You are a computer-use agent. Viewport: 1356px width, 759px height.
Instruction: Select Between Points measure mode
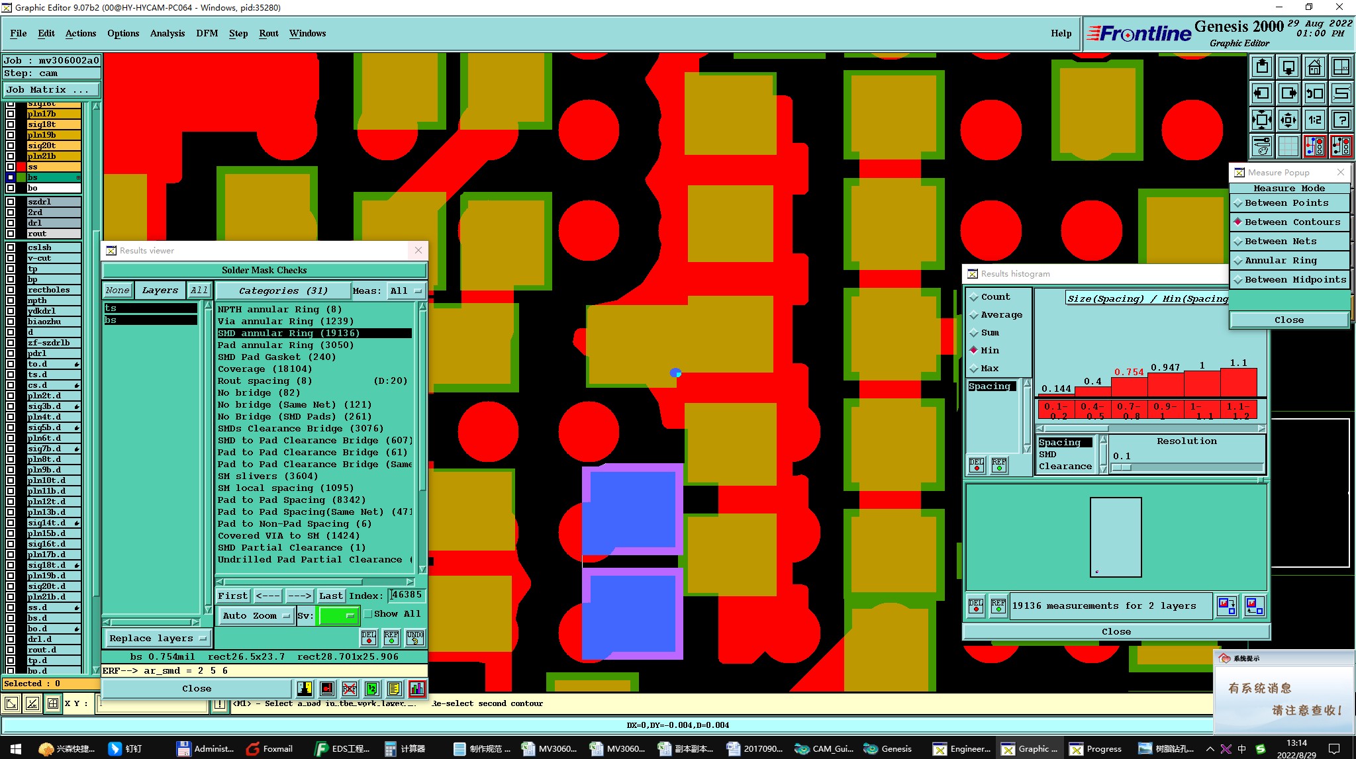point(1286,203)
